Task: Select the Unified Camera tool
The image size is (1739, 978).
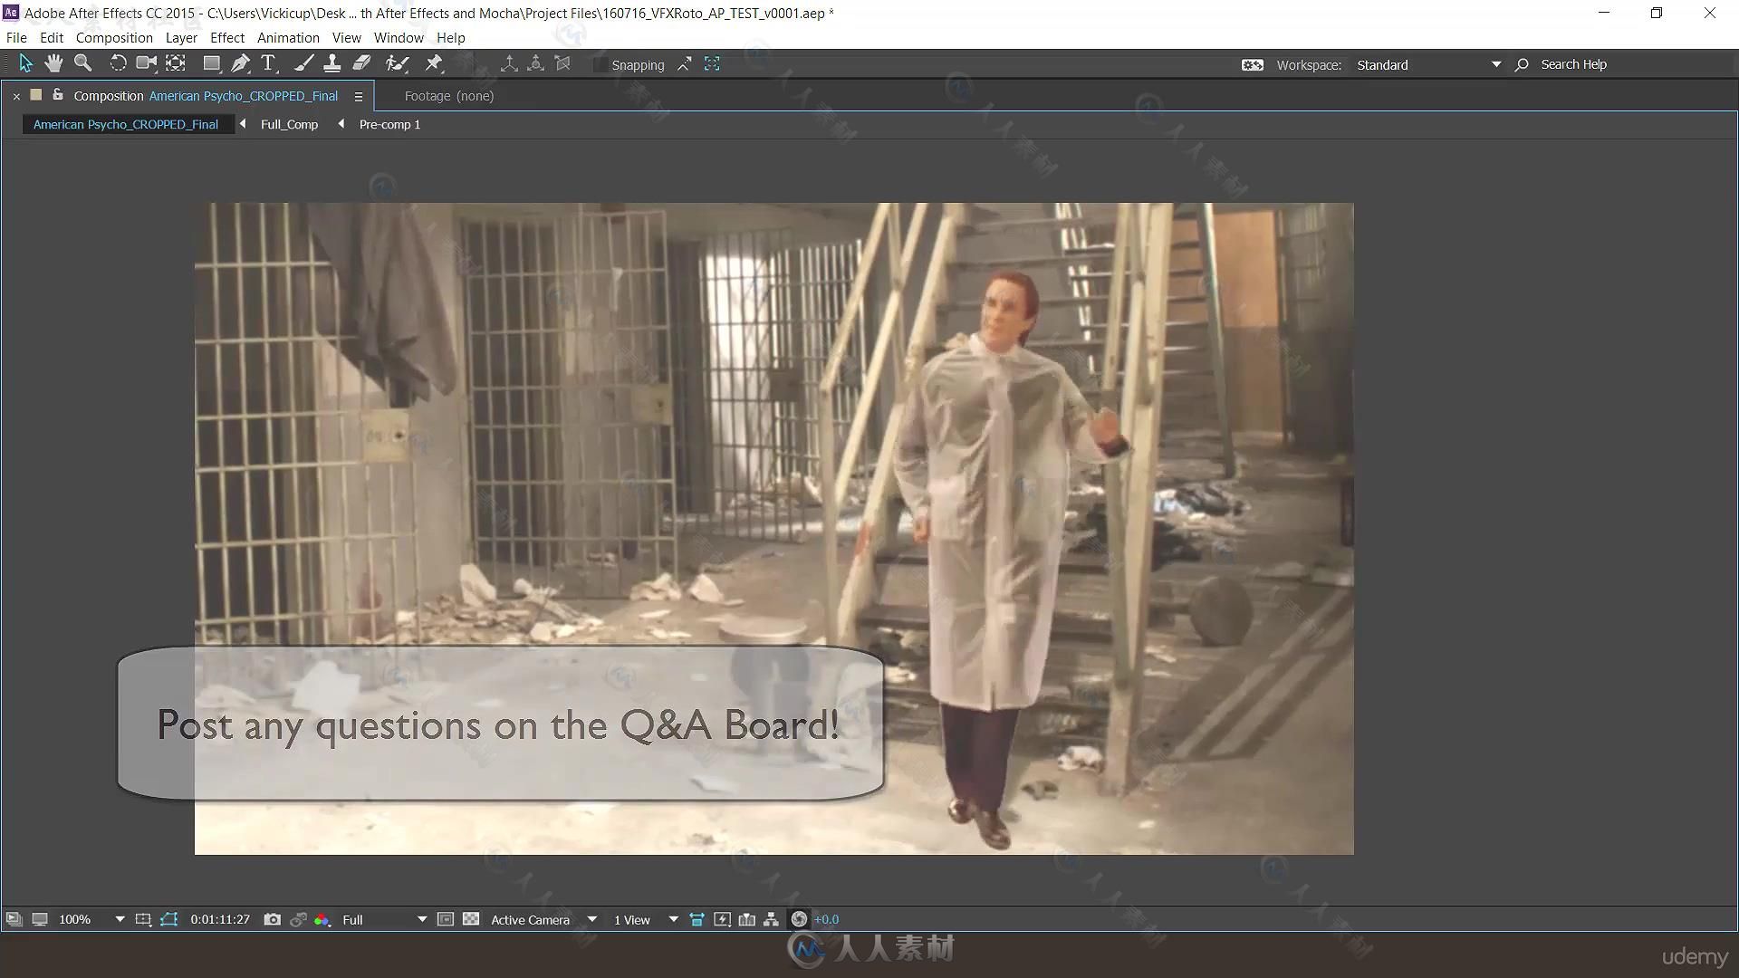Action: (146, 63)
